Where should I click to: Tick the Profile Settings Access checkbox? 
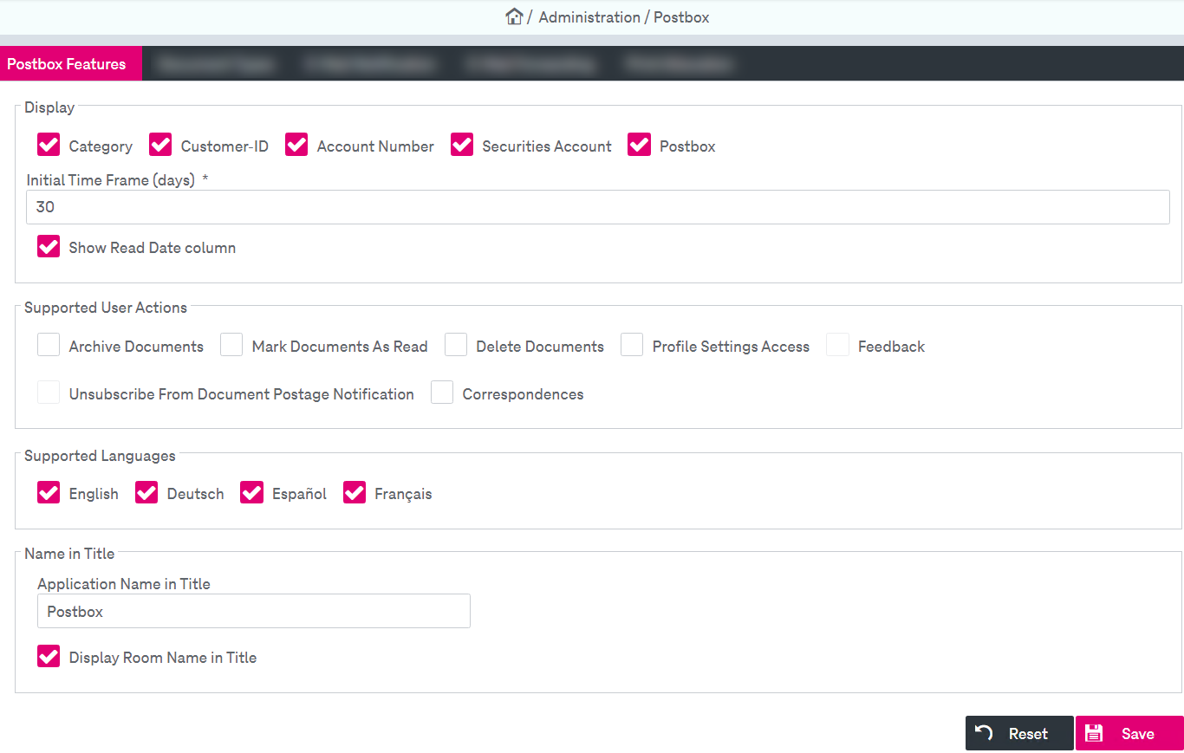tap(632, 346)
